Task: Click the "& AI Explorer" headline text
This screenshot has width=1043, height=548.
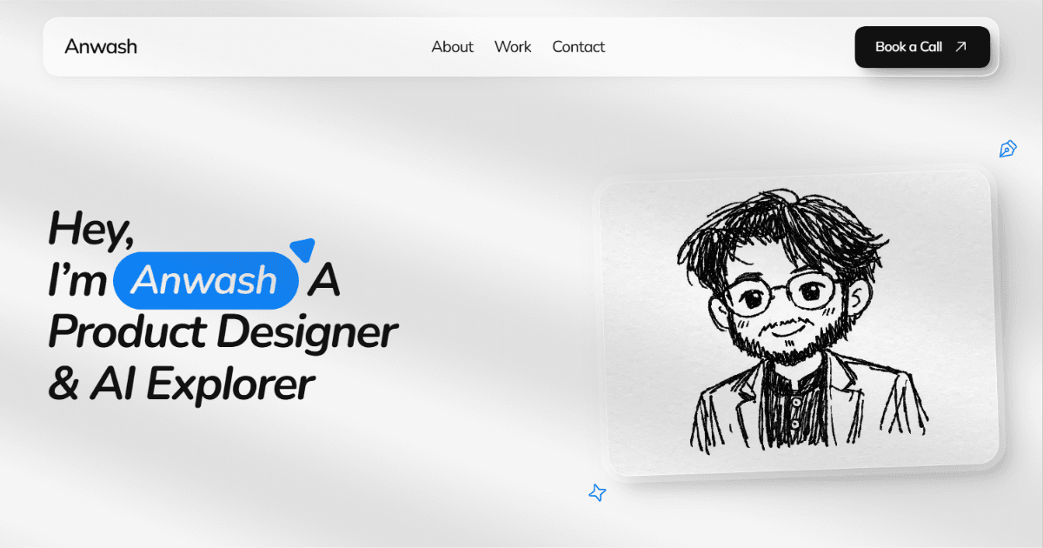Action: coord(181,384)
